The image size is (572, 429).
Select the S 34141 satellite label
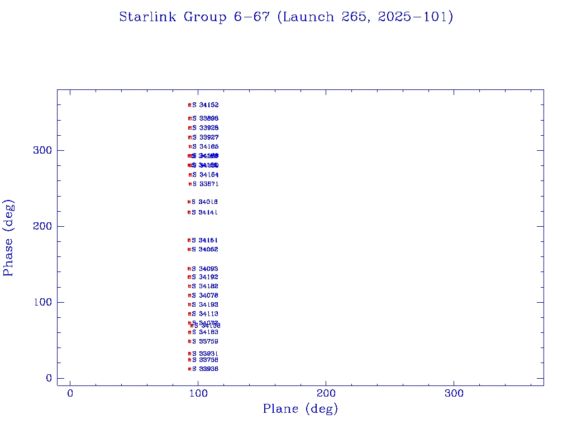click(204, 212)
